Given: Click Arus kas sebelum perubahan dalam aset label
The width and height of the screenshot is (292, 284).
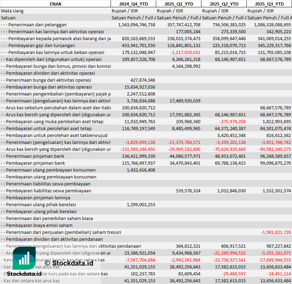Looking at the screenshot, I should [x=58, y=108].
